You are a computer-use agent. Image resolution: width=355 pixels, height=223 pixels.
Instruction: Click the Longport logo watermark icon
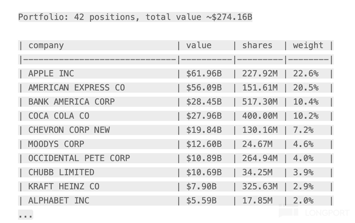pyautogui.click(x=288, y=211)
